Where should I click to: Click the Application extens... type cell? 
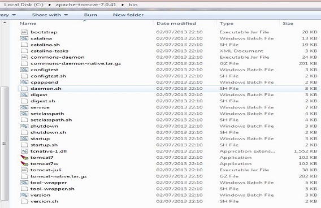[x=248, y=151]
